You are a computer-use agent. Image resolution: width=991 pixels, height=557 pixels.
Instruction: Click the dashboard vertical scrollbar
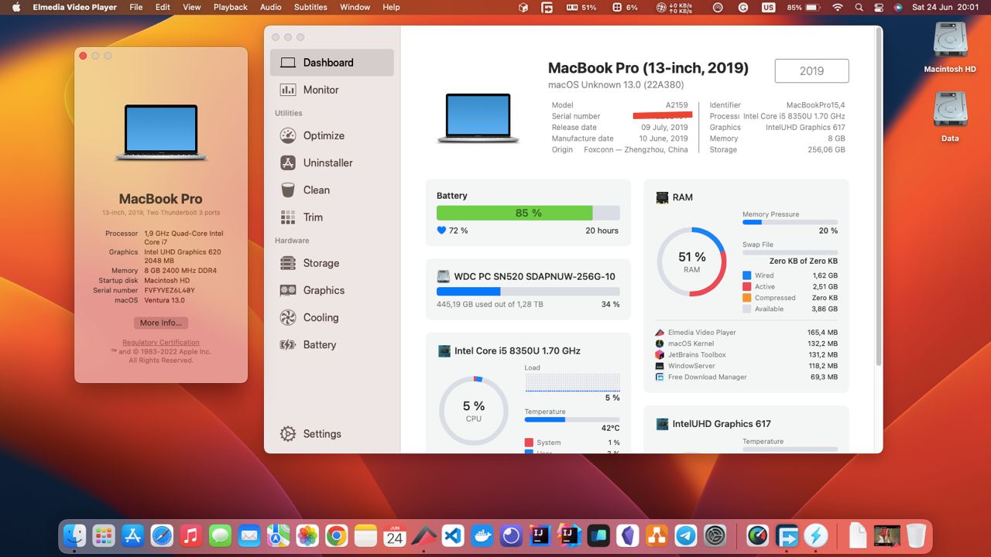click(x=878, y=197)
